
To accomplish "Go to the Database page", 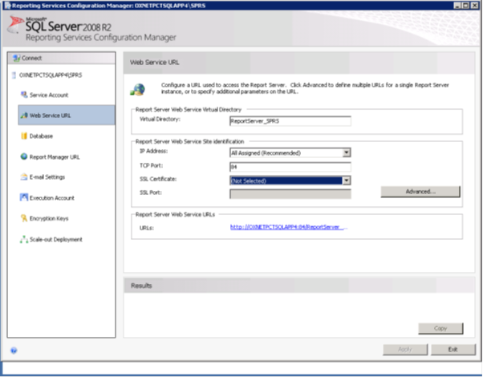I will (x=41, y=136).
